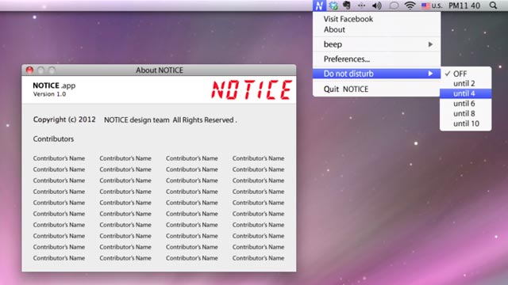Set Do not disturb until 10
The height and width of the screenshot is (285, 508).
tap(466, 123)
